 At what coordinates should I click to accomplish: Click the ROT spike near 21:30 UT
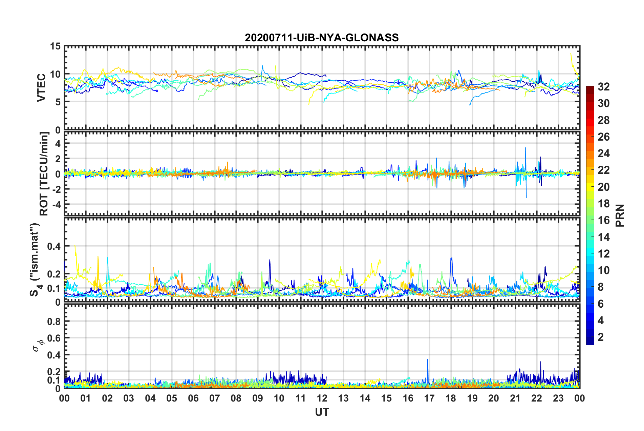tap(526, 172)
